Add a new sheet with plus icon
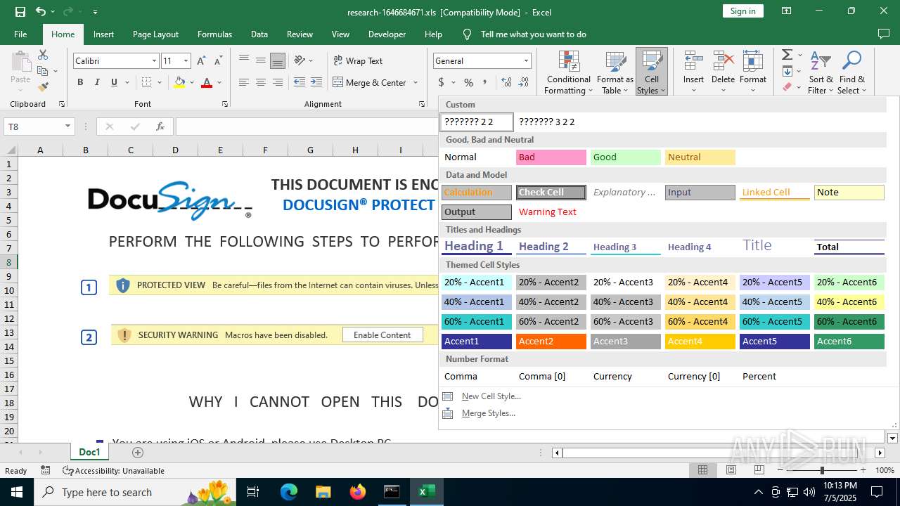This screenshot has height=506, width=900. [x=138, y=452]
